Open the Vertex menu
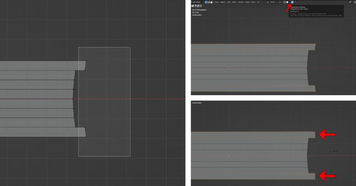 [241, 2]
